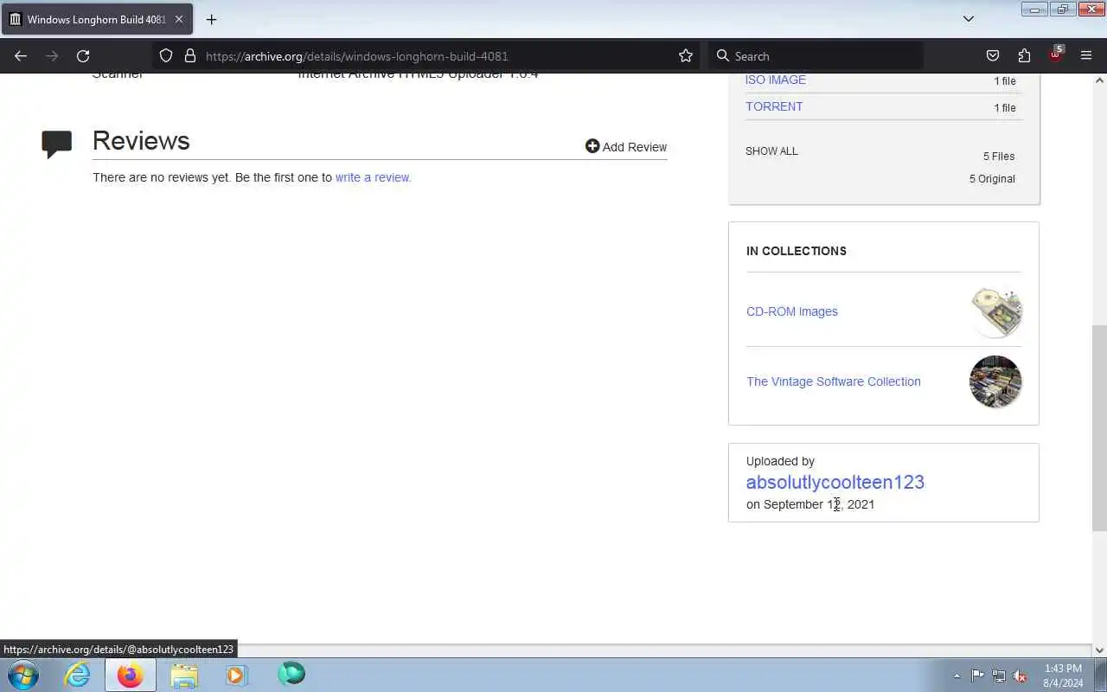Viewport: 1107px width, 692px height.
Task: Open uploader absolutlycoolteen123 profile
Action: point(835,482)
